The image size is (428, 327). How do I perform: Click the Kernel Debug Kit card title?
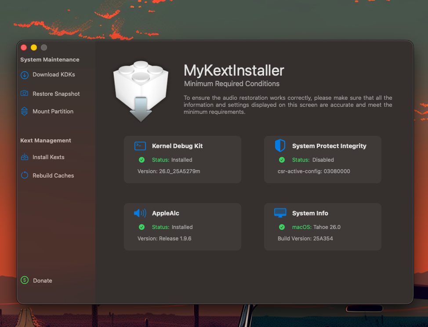pyautogui.click(x=178, y=146)
